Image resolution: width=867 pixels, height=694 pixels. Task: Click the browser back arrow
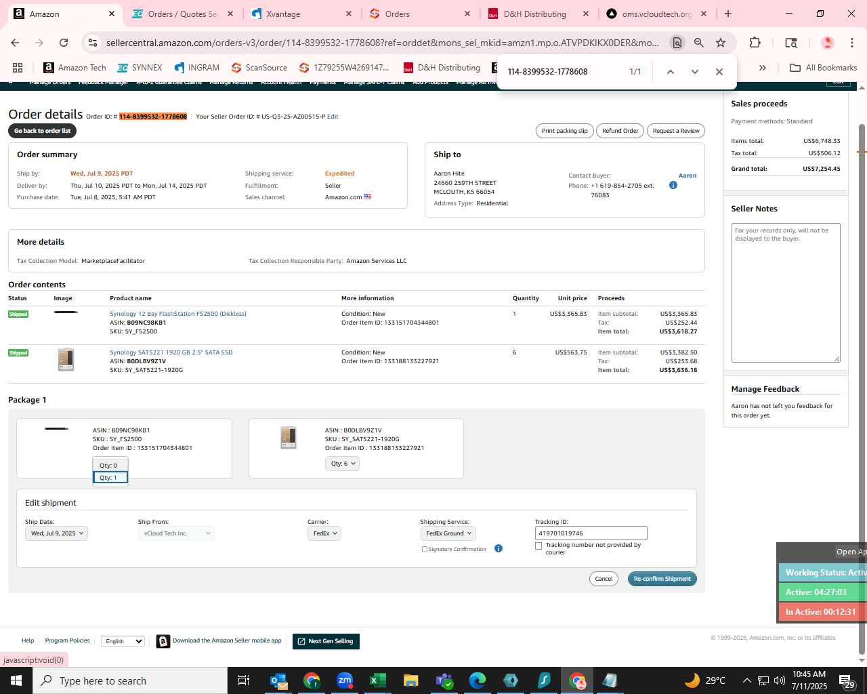[x=15, y=43]
